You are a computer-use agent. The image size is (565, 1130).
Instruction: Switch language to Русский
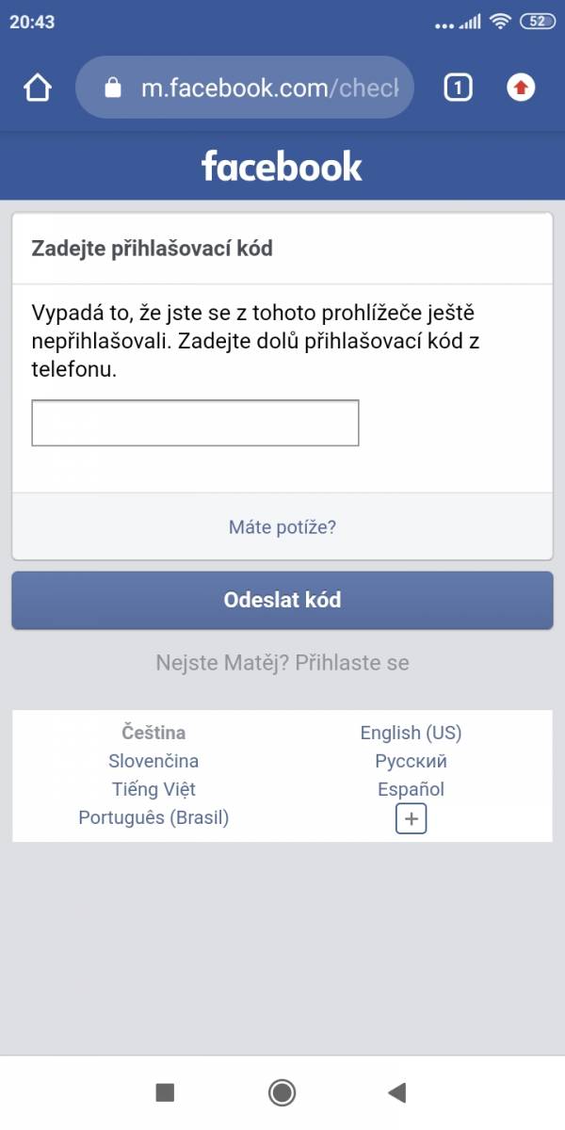click(x=411, y=761)
